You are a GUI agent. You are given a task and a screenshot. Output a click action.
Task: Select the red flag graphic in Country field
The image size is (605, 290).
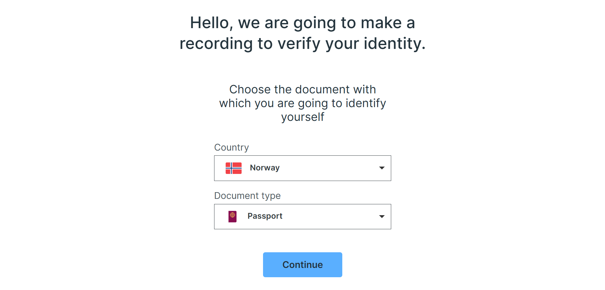click(233, 168)
